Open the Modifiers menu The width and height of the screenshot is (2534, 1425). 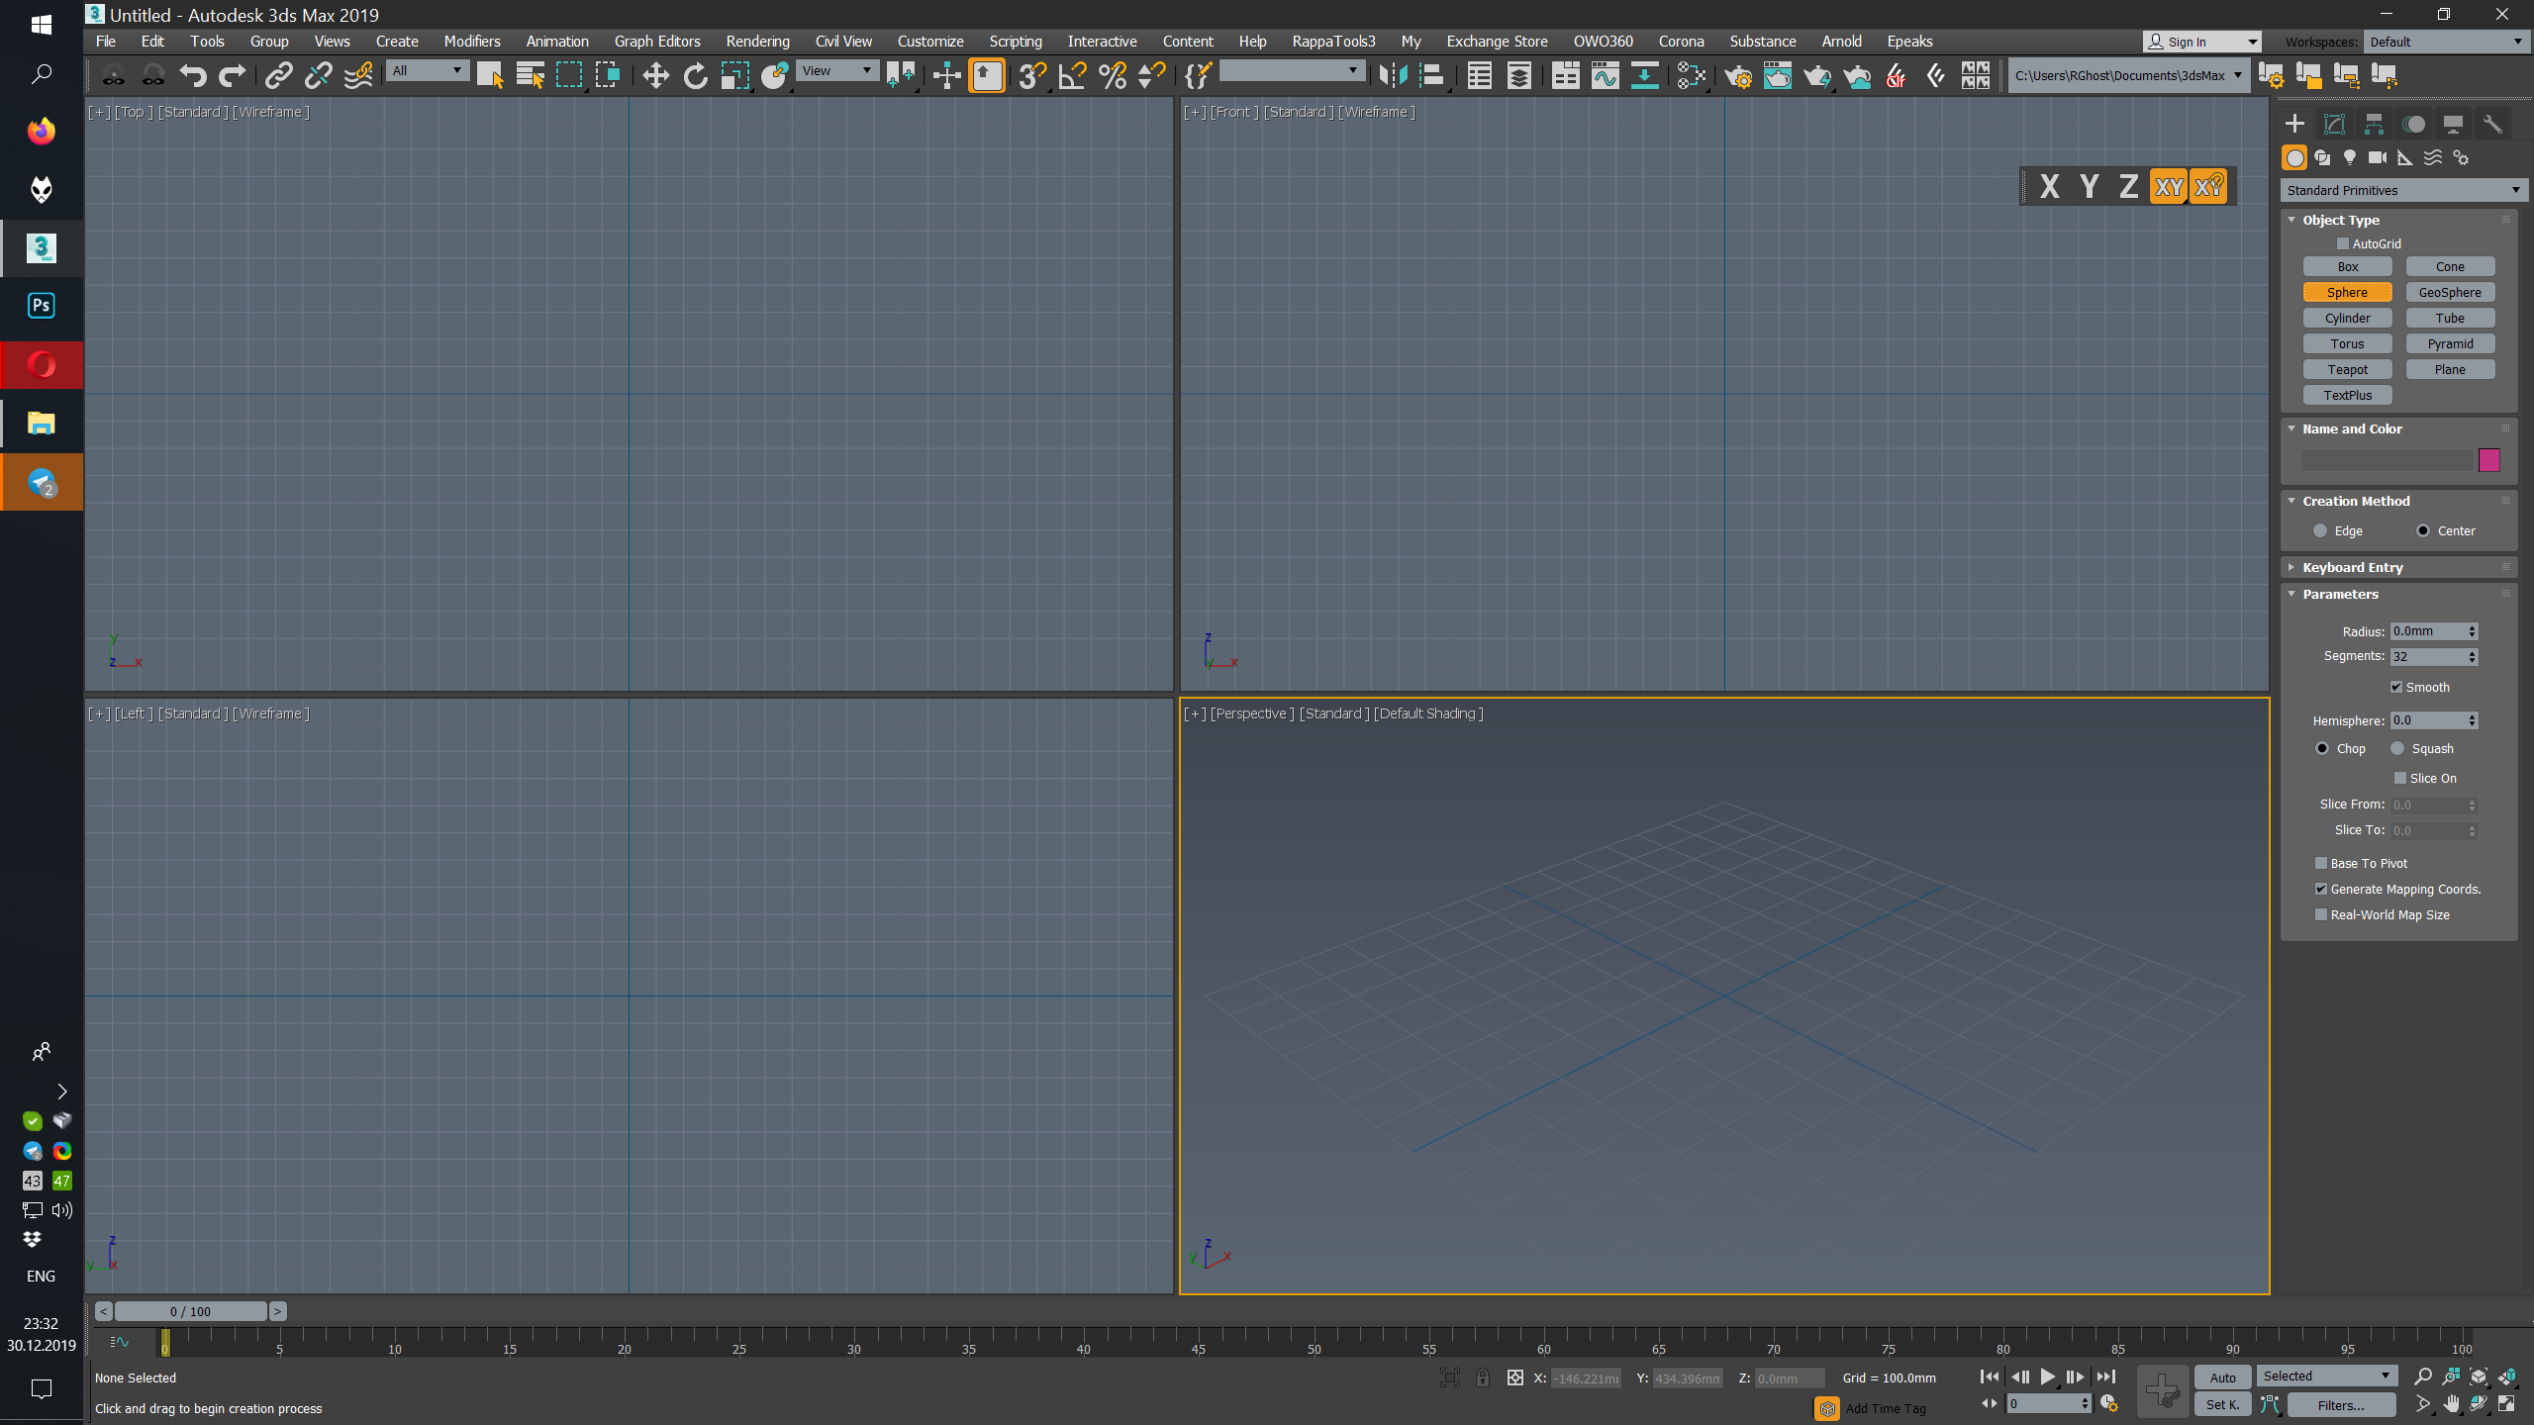coord(472,42)
